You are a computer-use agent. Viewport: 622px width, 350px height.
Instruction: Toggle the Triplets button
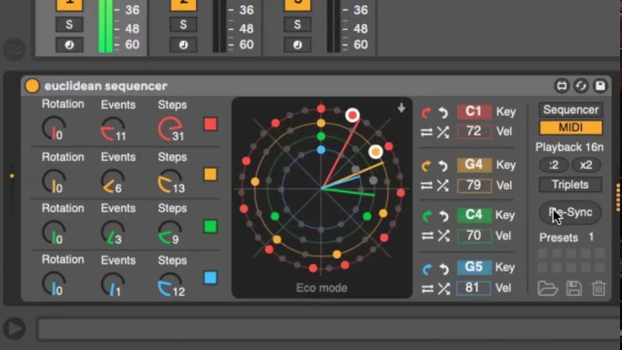(570, 185)
